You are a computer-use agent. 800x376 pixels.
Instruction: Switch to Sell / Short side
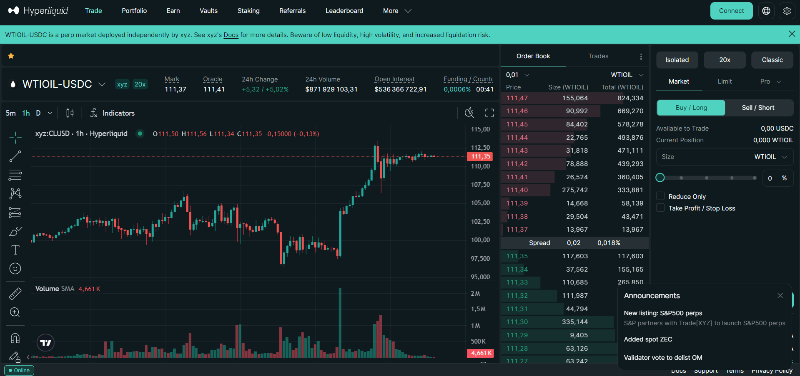click(x=758, y=108)
